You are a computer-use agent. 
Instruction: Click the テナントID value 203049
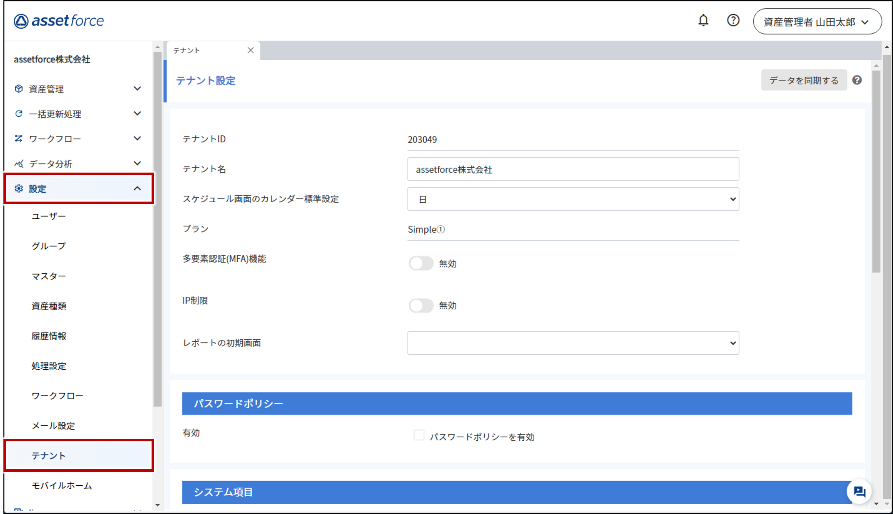click(422, 139)
